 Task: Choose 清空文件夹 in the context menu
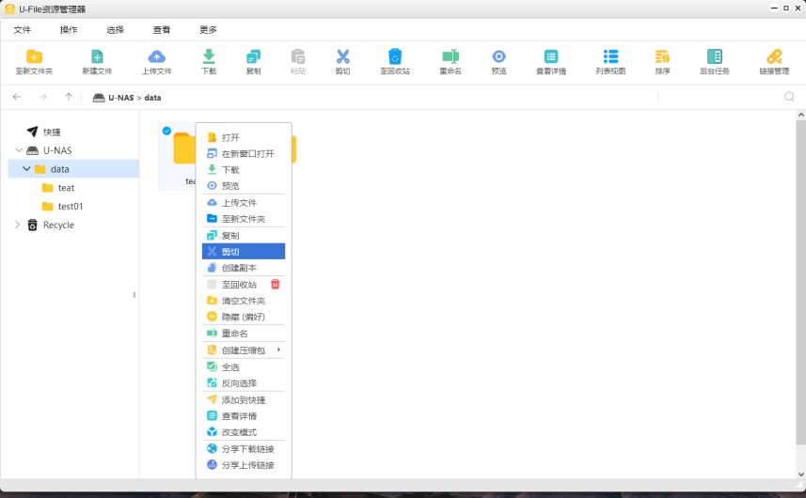pyautogui.click(x=244, y=301)
